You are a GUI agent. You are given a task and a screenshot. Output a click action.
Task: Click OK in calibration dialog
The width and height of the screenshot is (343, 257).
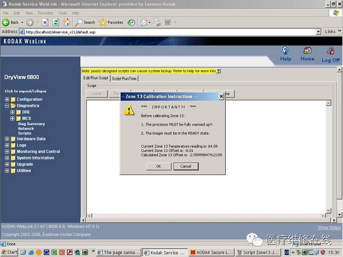pos(159,166)
